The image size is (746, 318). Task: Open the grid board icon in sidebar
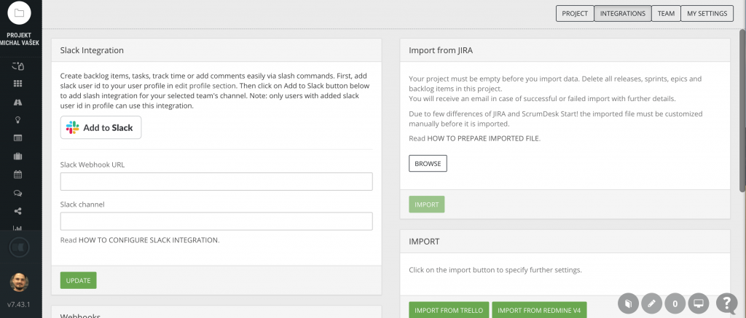click(x=18, y=84)
